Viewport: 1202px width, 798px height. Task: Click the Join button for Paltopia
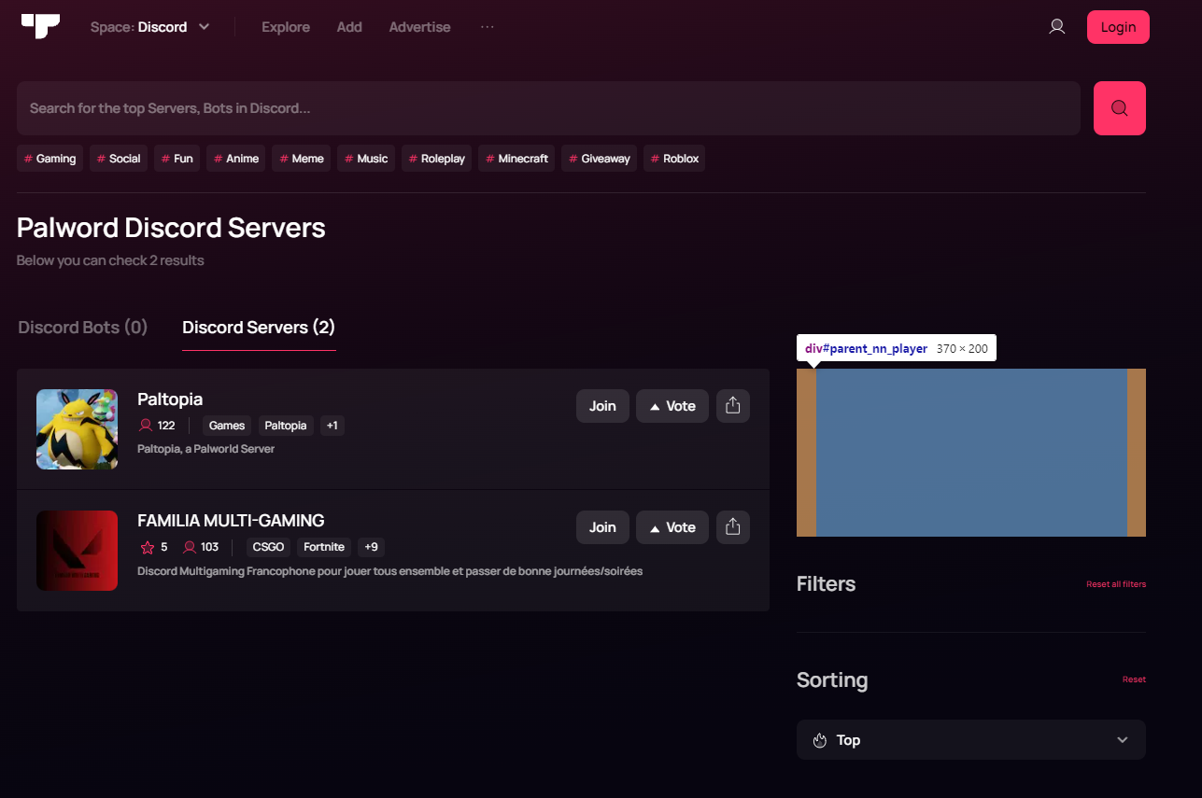601,405
